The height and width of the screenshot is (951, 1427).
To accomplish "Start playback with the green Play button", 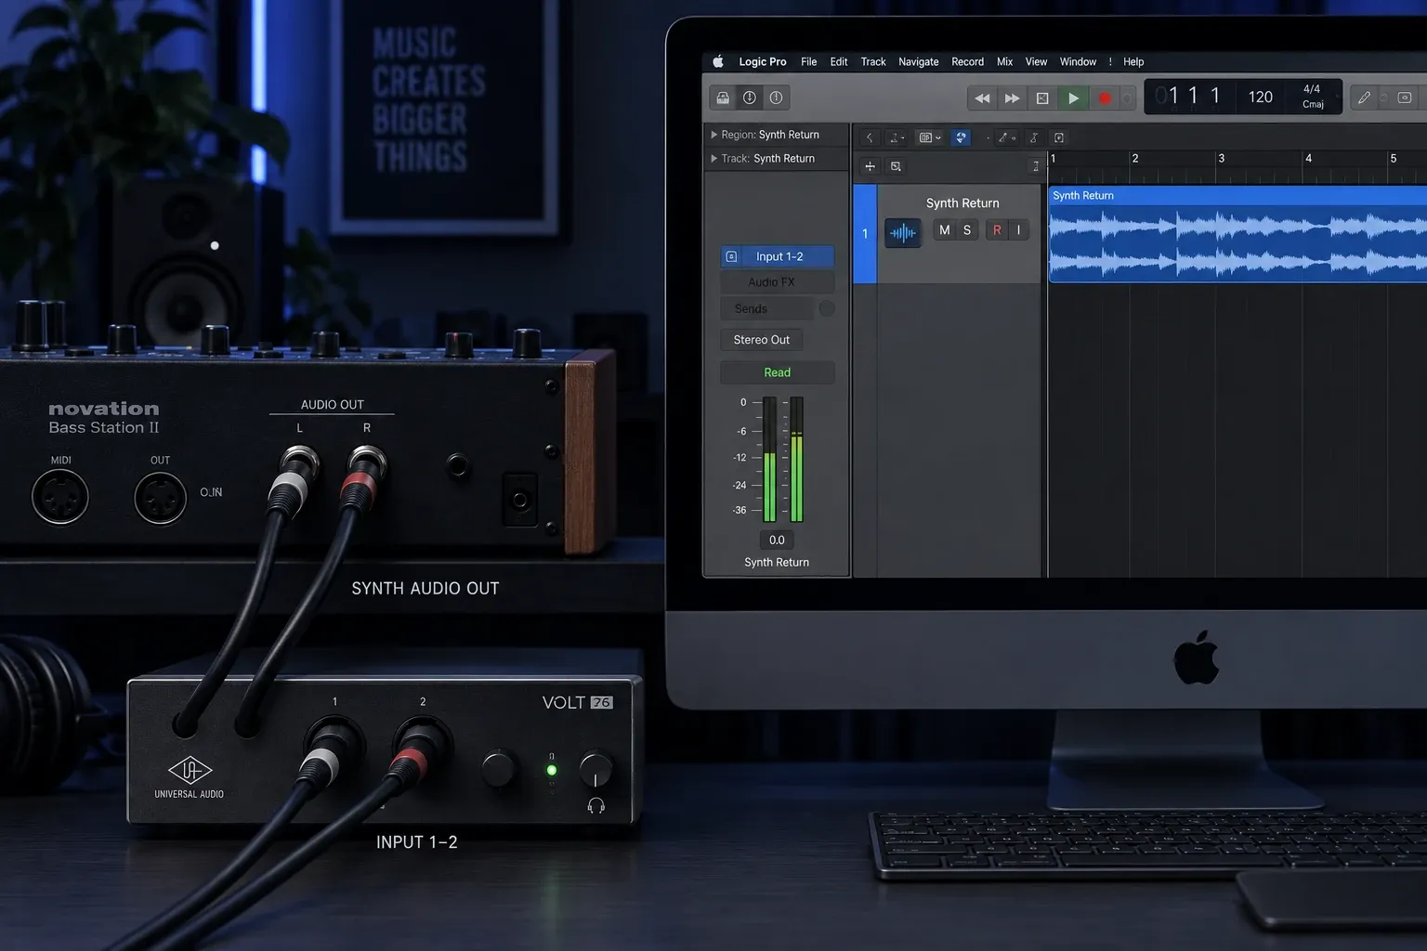I will (1073, 98).
